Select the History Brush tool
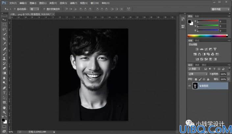 (x=4, y=63)
